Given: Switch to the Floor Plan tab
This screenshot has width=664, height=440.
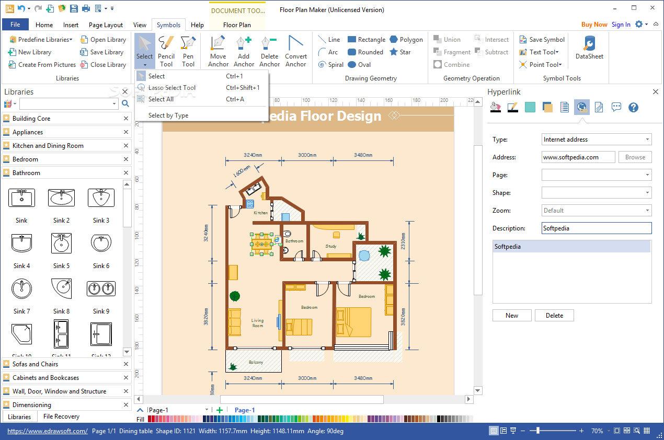Looking at the screenshot, I should point(237,25).
